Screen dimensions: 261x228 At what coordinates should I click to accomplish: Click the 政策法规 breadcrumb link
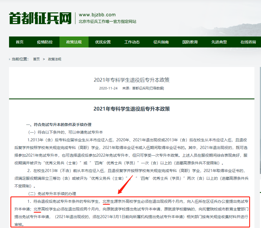point(55,59)
